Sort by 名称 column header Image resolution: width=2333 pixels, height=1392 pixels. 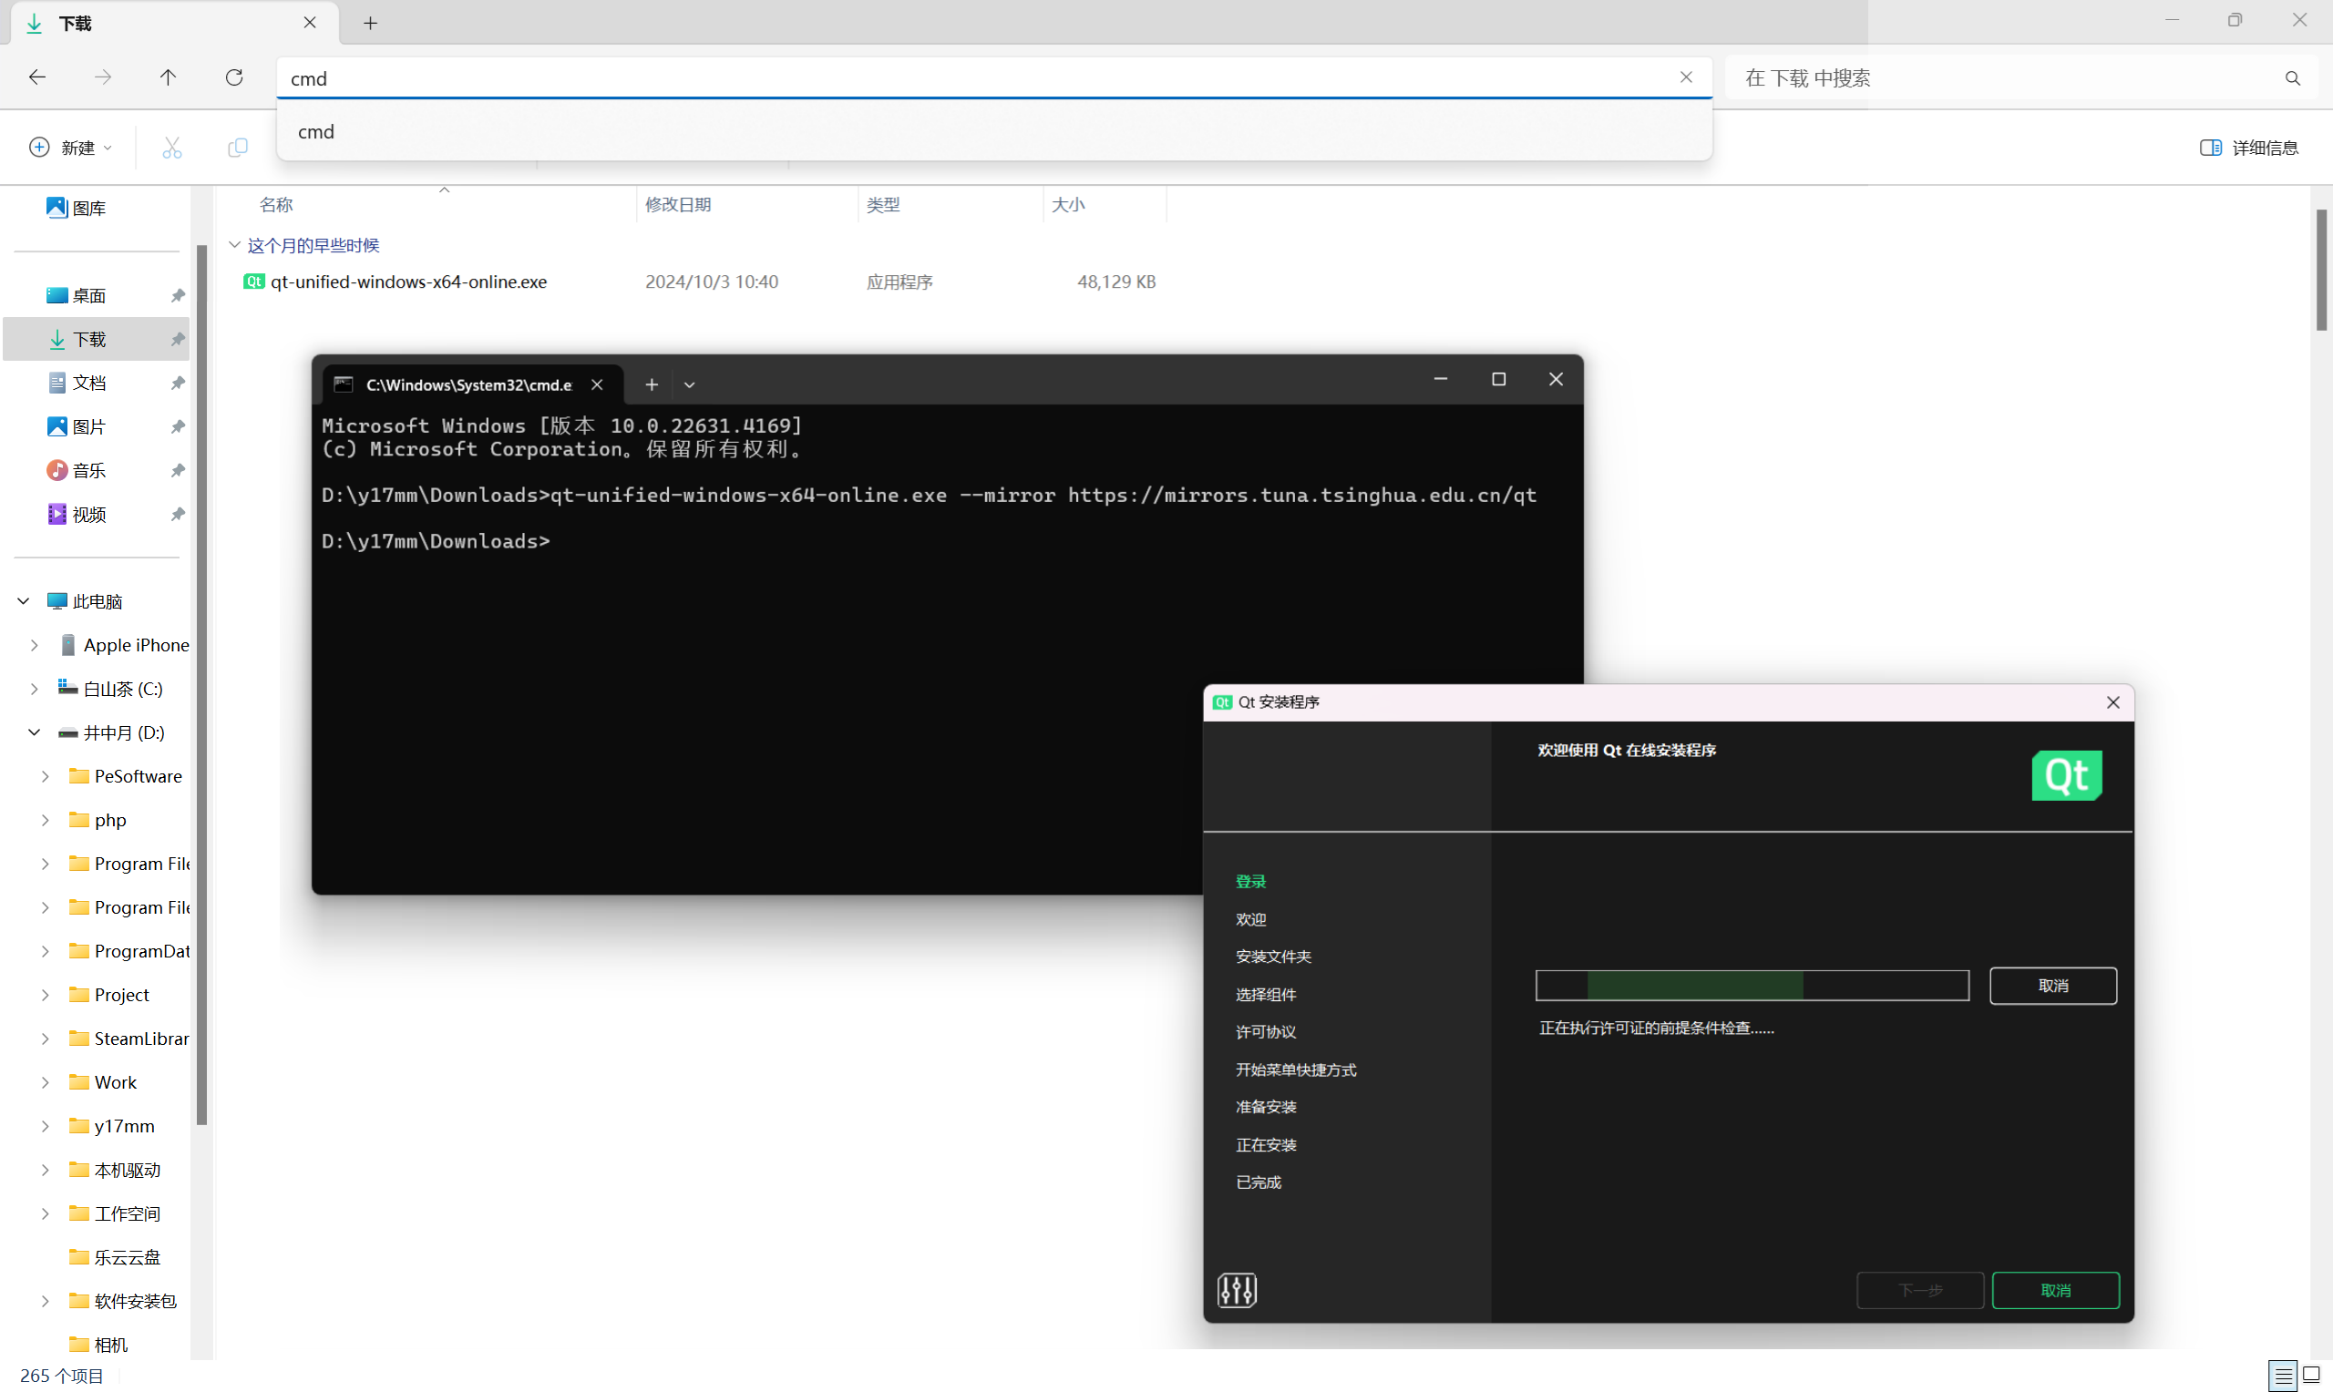click(277, 204)
